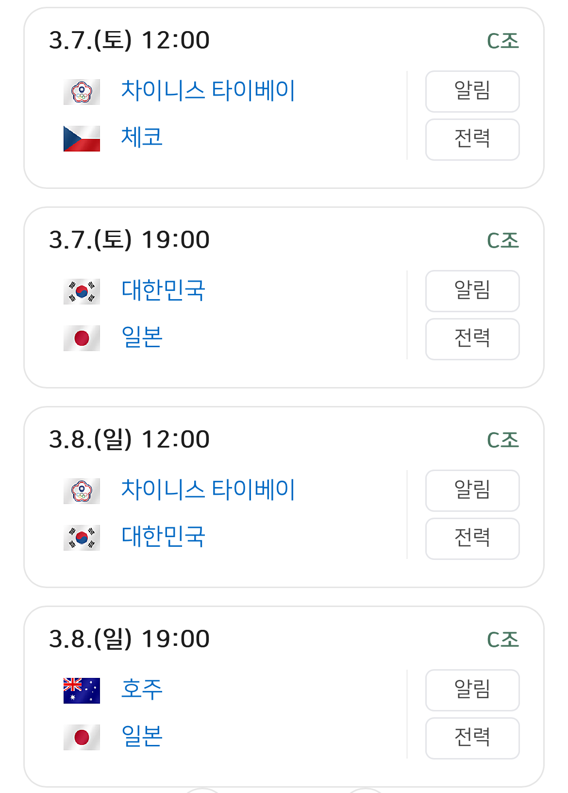Screen dimensions: 568x793
Task: Click Chinese Taipei flag in 3.8 12:00 match
Action: pyautogui.click(x=82, y=491)
